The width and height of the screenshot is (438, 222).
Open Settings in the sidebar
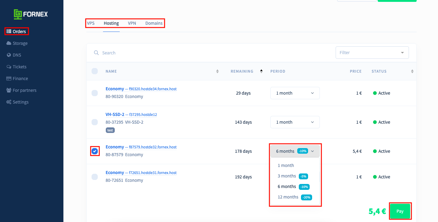[x=17, y=102]
